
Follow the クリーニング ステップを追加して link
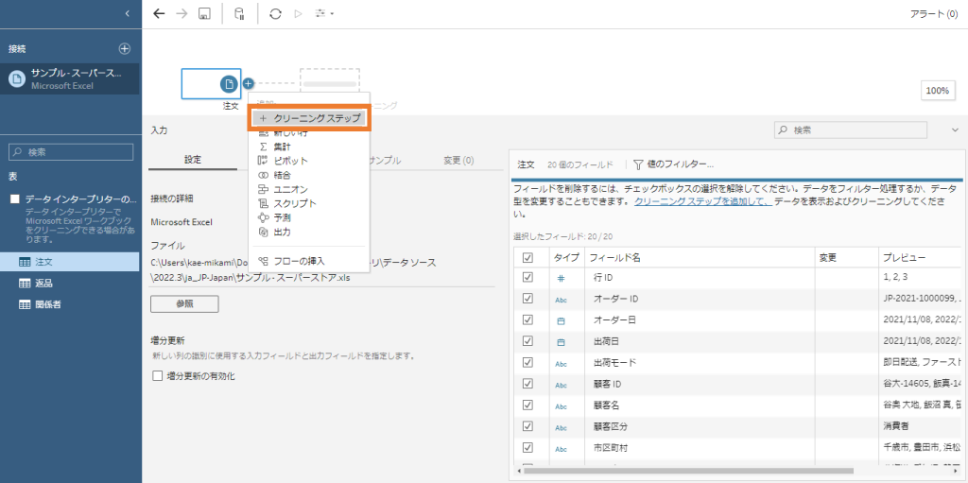click(703, 202)
